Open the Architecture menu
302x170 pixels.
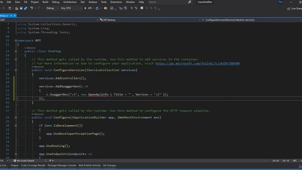click(x=70, y=2)
